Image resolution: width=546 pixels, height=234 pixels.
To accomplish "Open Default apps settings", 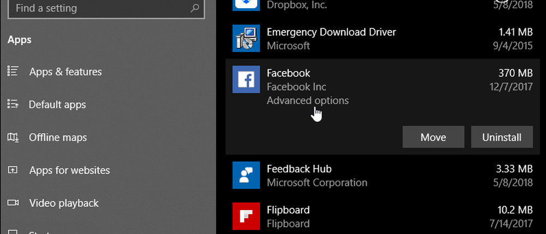I will pyautogui.click(x=57, y=105).
